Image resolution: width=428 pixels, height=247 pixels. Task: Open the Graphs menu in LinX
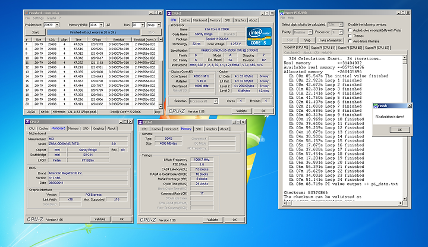pos(51,18)
